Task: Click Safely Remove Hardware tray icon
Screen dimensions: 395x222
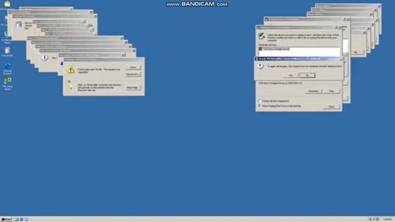Action: coord(378,220)
